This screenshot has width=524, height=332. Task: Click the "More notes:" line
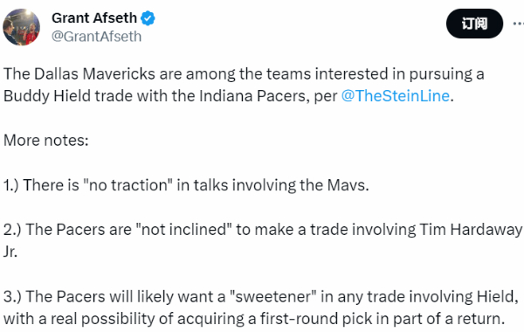[46, 141]
